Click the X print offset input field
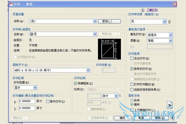Image resolution: width=186 pixels, height=124 pixels. pos(27,101)
